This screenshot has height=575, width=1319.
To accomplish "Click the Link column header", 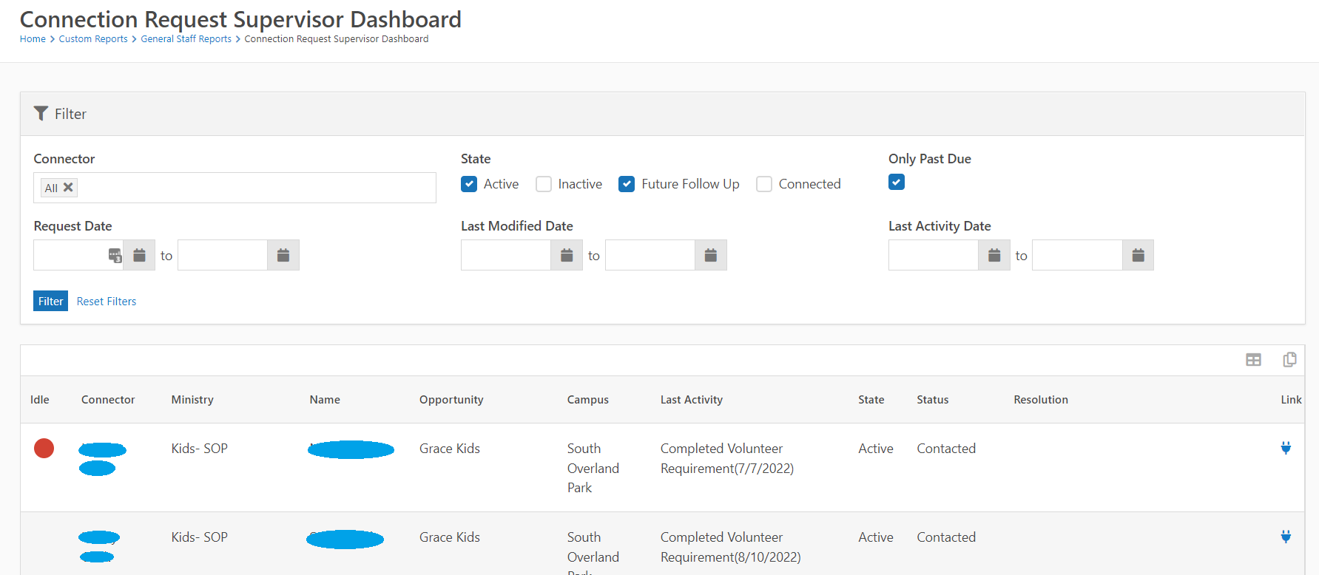I will pyautogui.click(x=1292, y=400).
